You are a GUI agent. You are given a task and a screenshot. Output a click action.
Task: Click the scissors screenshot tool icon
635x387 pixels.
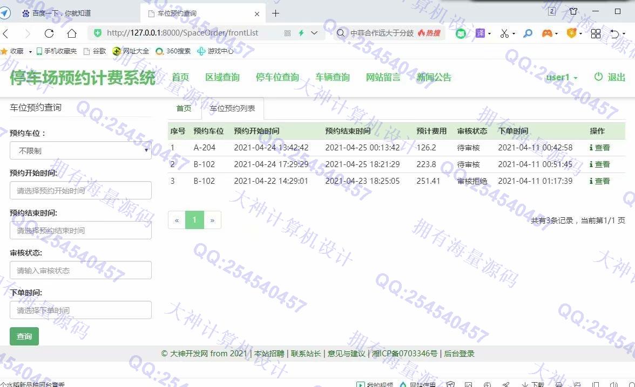click(x=504, y=33)
